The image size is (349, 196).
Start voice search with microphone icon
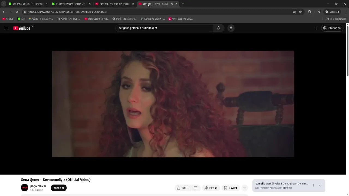tap(231, 28)
